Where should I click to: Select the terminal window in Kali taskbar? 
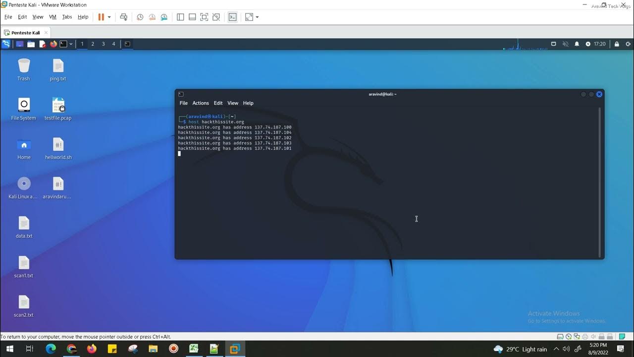tap(127, 44)
